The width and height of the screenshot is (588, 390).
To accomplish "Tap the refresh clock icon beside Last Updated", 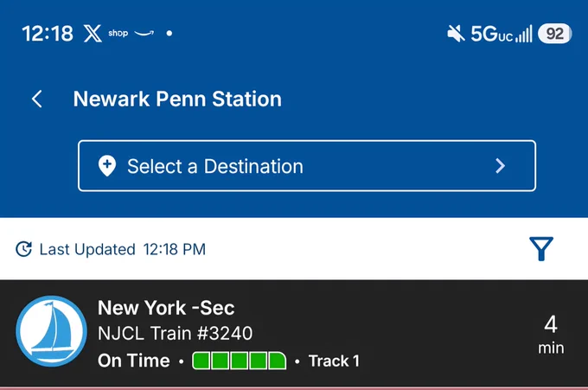I will [23, 249].
